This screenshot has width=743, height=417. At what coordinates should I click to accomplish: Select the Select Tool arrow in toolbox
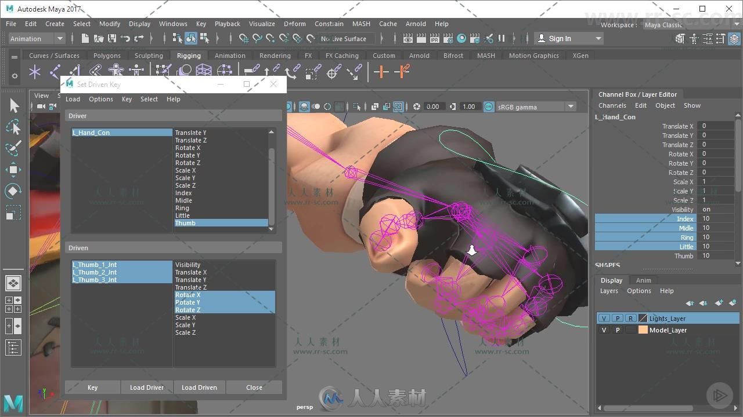[14, 105]
